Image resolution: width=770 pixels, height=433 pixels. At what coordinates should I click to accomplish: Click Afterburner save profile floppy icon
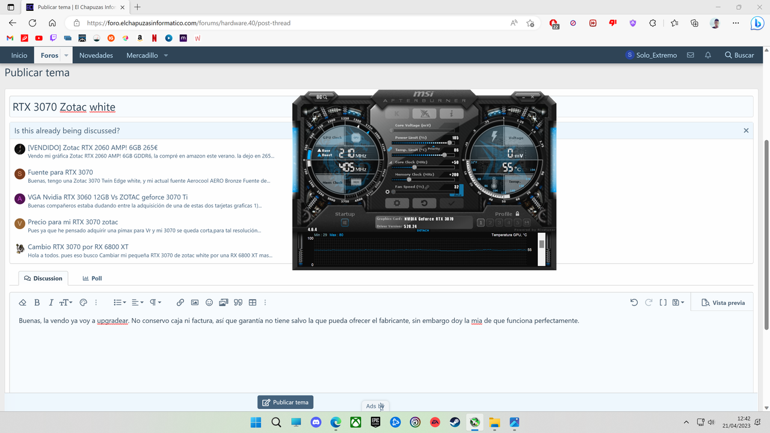(527, 223)
